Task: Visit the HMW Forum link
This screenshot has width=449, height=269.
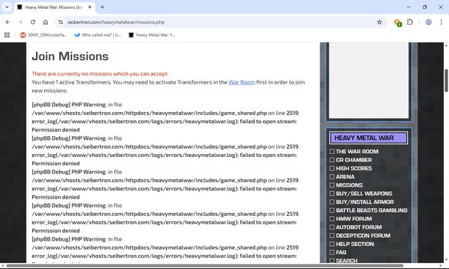Action: pos(354,219)
